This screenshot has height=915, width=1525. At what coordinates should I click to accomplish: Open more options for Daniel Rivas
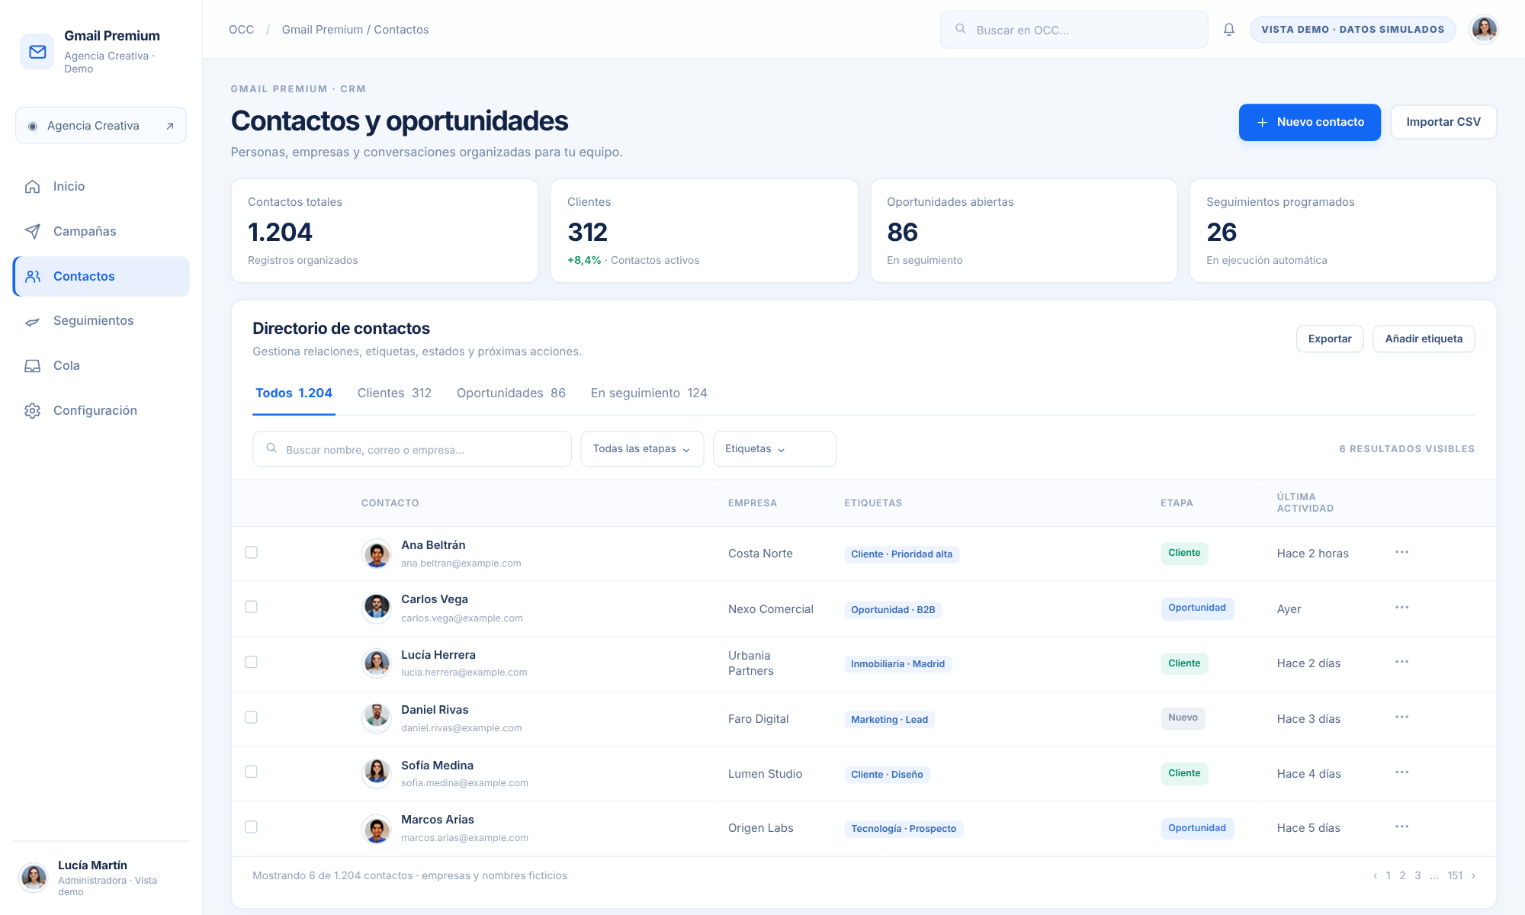click(1401, 718)
